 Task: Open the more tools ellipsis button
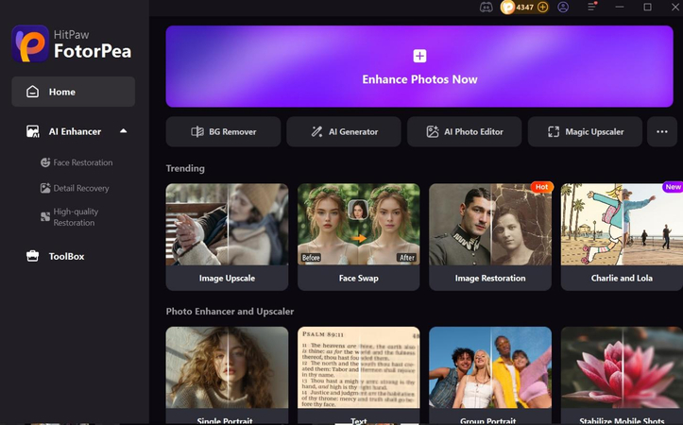(x=662, y=131)
